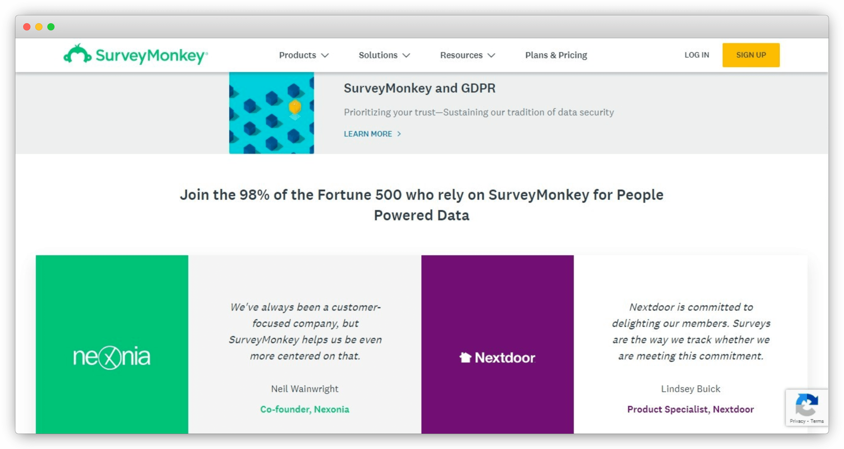This screenshot has height=449, width=844.
Task: Click the reCAPTCHA badge icon
Action: point(807,405)
